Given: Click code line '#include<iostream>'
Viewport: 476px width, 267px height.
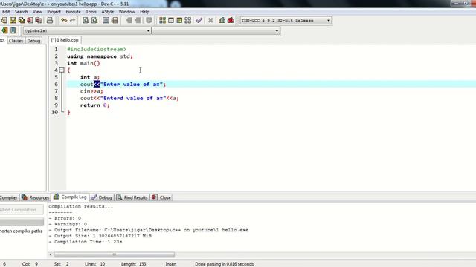Looking at the screenshot, I should (97, 50).
